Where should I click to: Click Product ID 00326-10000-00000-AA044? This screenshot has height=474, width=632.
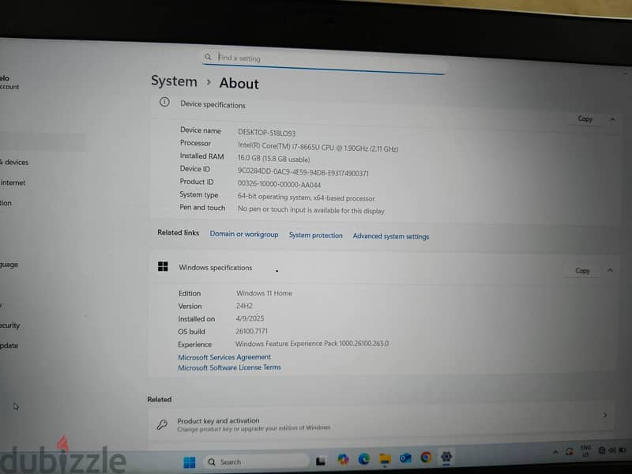pyautogui.click(x=279, y=184)
